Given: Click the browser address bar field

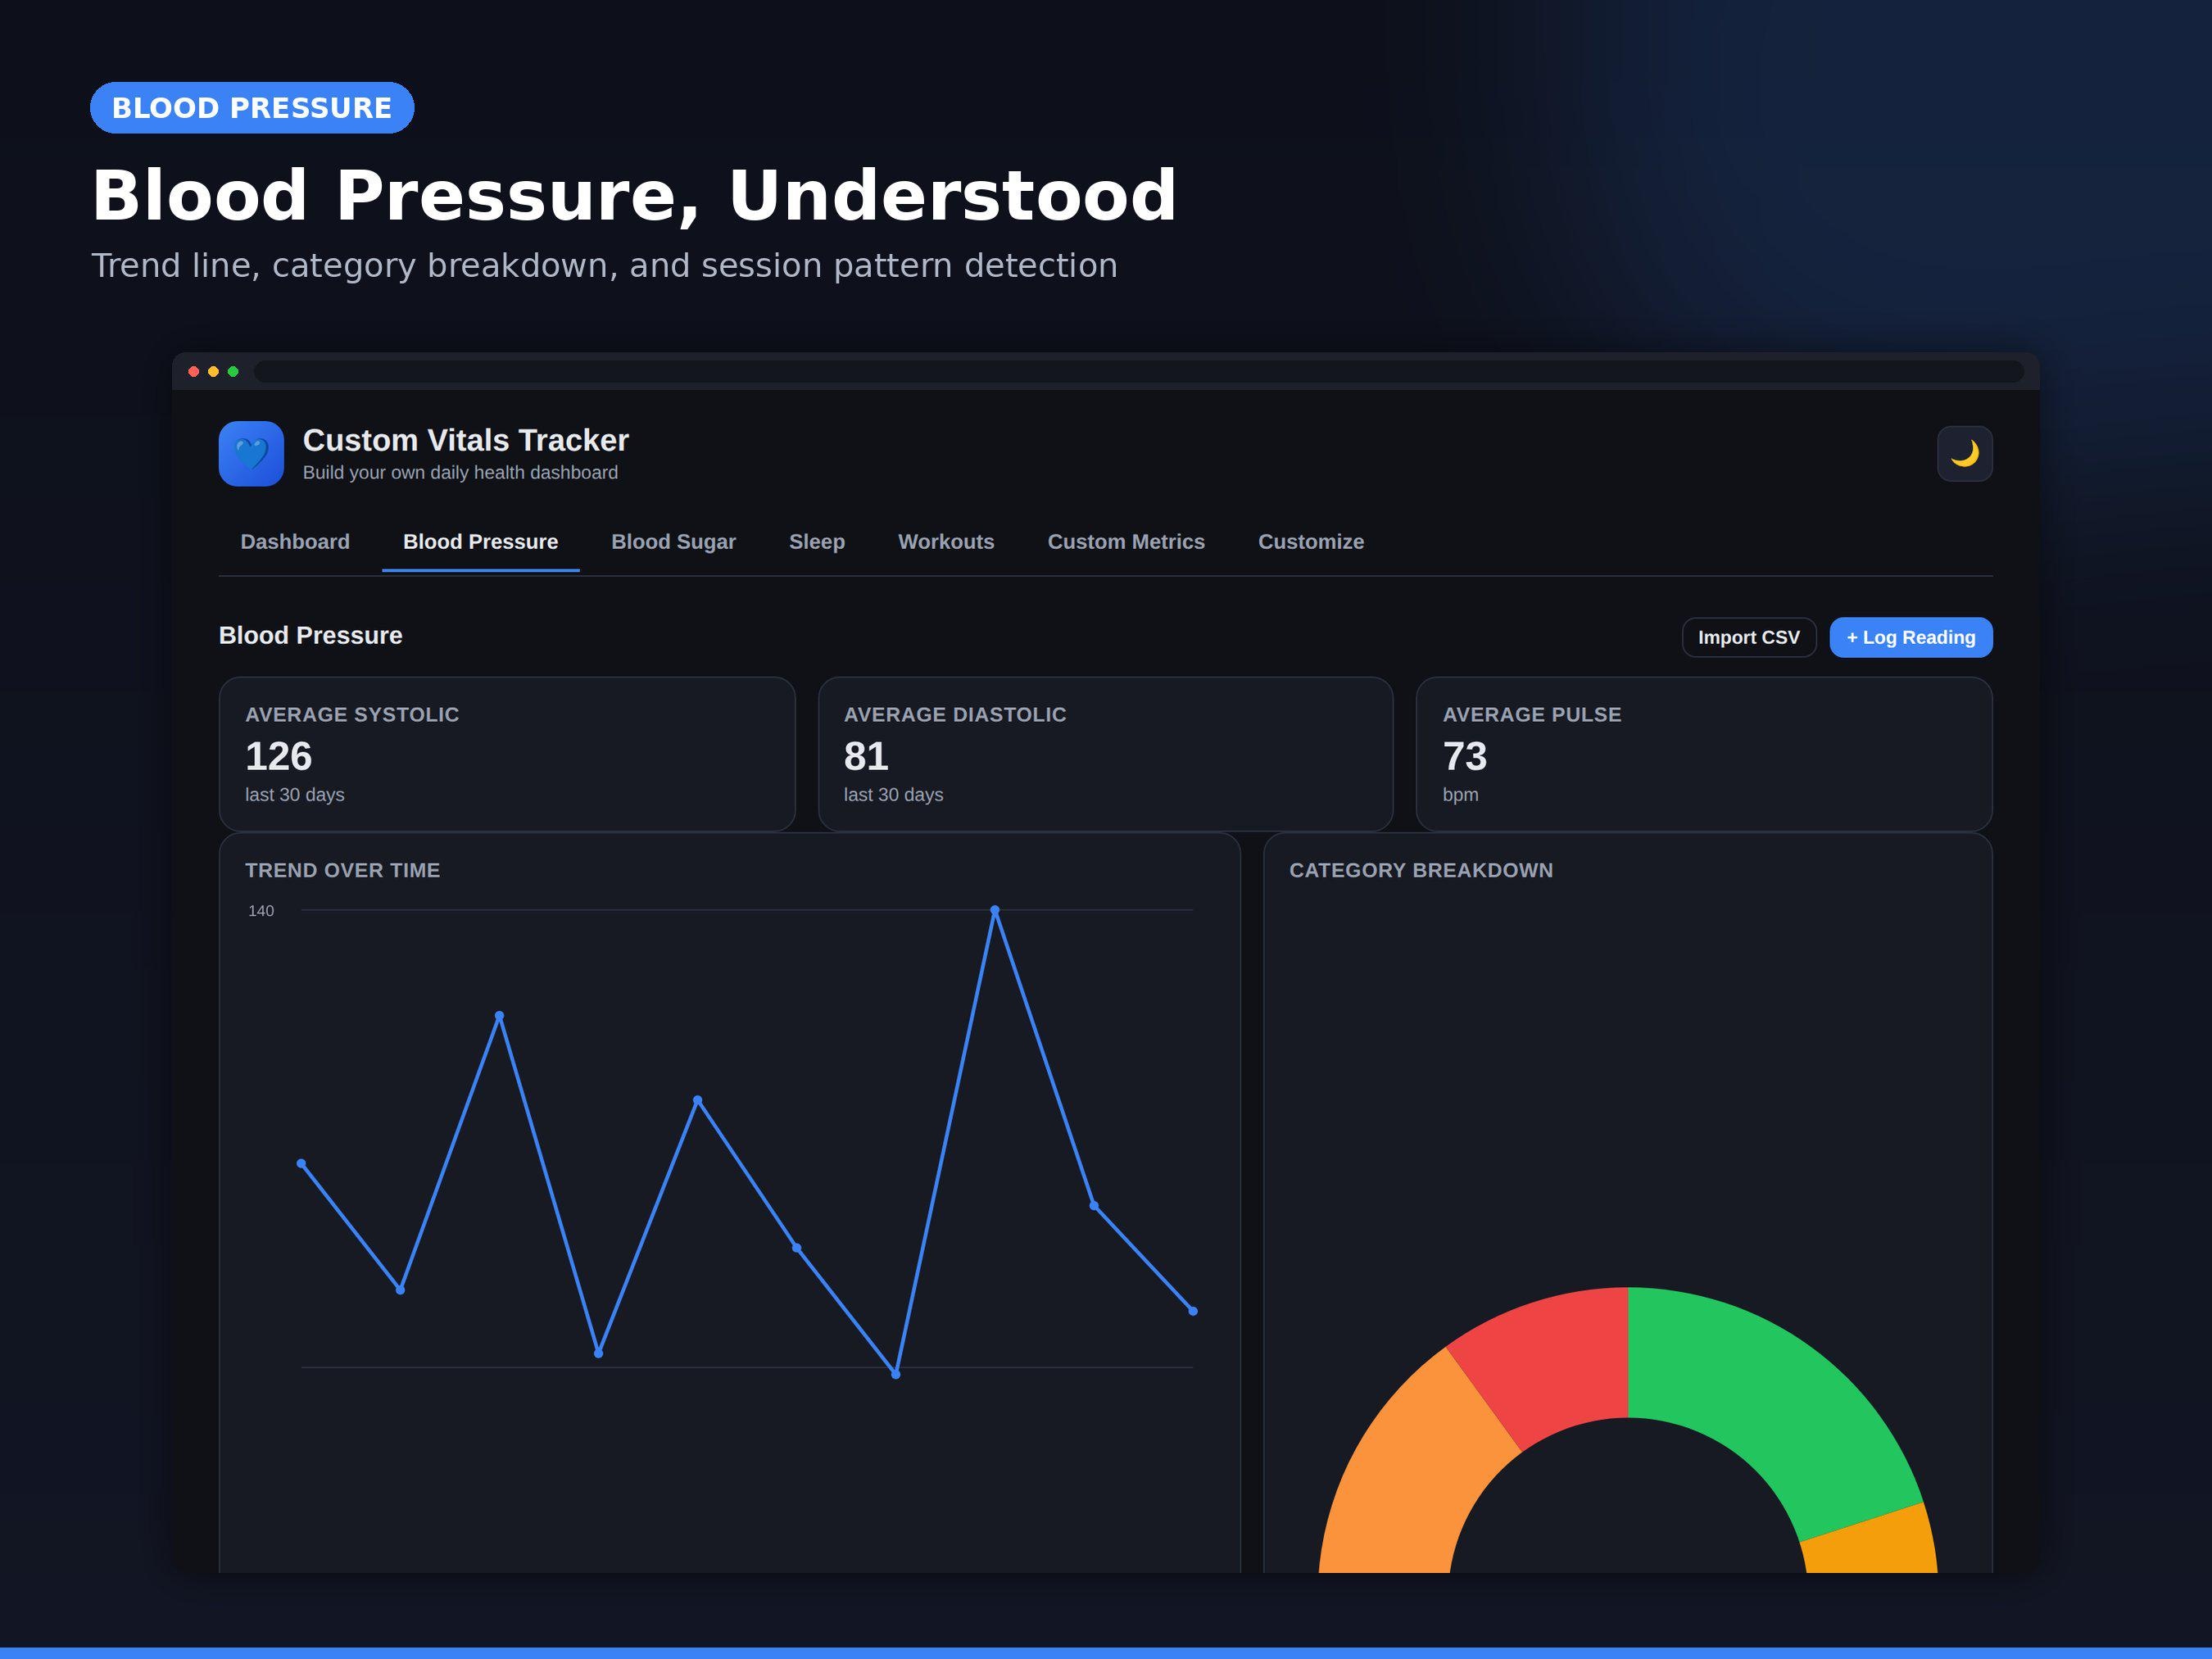Looking at the screenshot, I should click(1139, 372).
